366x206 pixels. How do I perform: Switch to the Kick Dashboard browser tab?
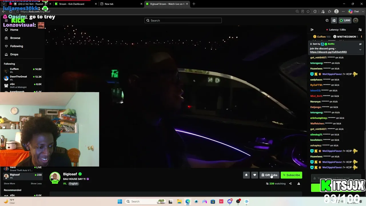[75, 4]
